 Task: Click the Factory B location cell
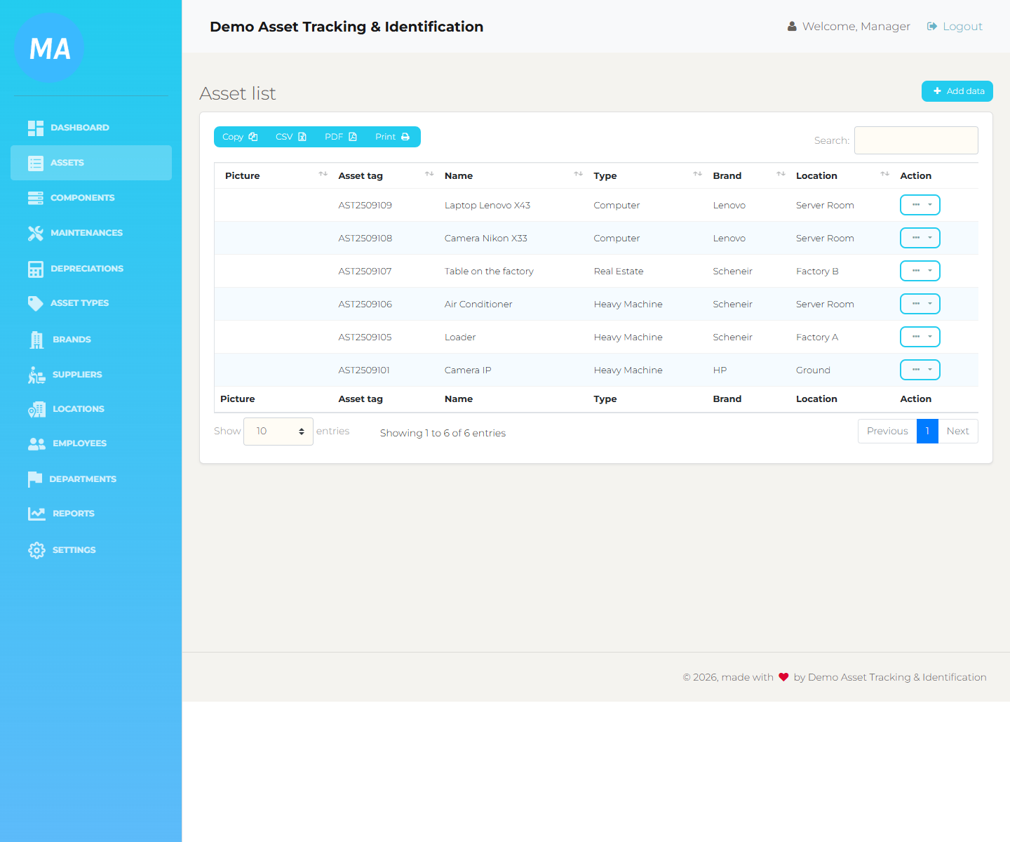pyautogui.click(x=817, y=272)
